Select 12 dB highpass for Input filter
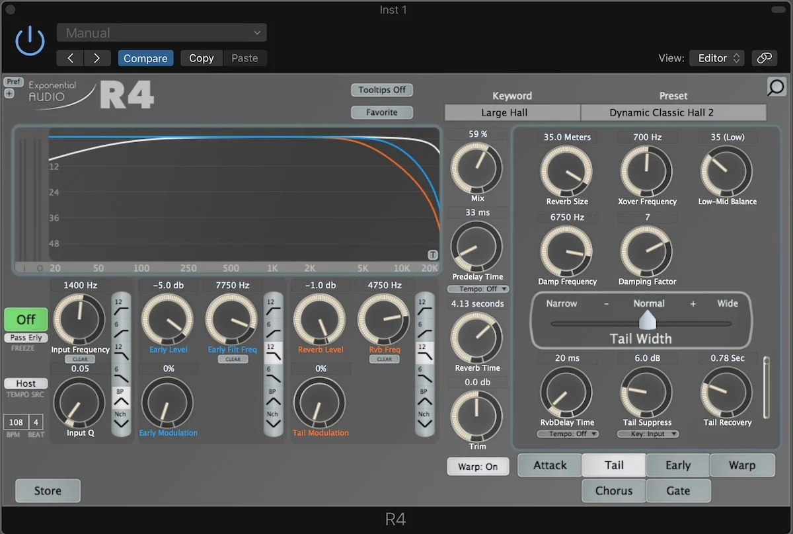 tap(121, 306)
